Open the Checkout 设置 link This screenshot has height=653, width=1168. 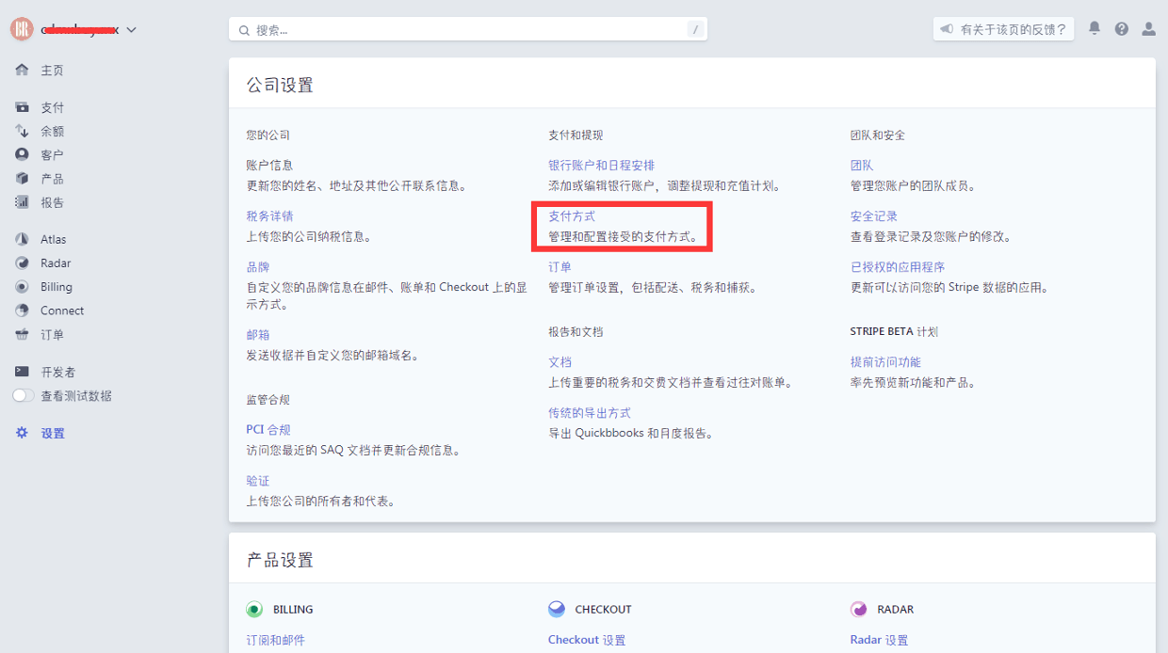point(586,640)
